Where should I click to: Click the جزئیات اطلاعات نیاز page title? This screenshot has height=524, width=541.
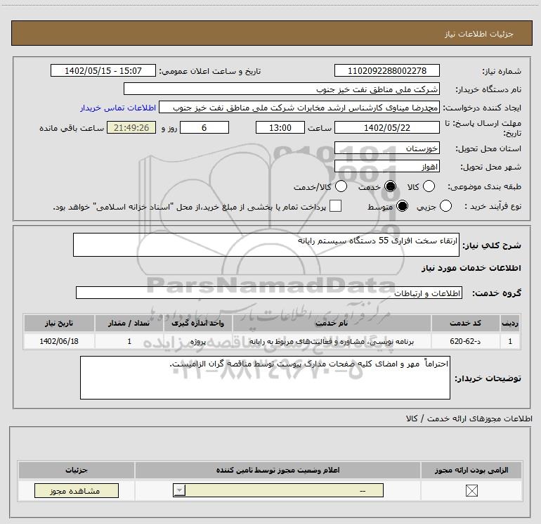click(479, 34)
